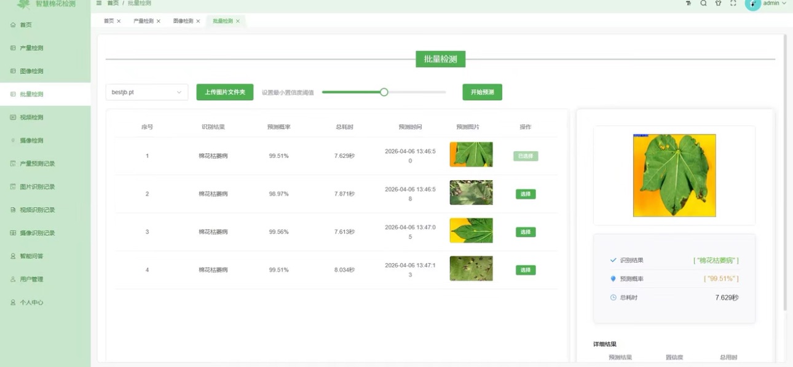
Task: Open 用户管理 in the sidebar
Action: coord(45,279)
